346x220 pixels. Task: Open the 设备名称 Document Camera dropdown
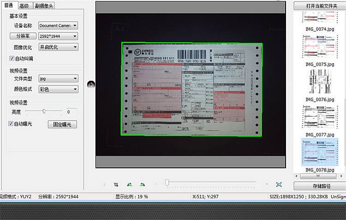pos(58,25)
